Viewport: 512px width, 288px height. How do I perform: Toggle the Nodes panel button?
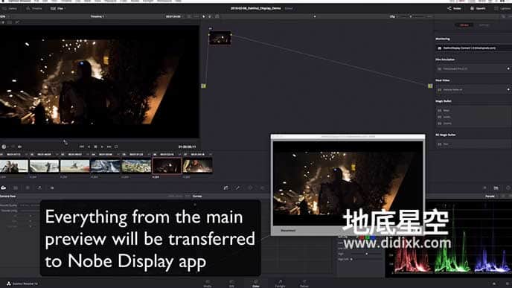(x=454, y=8)
